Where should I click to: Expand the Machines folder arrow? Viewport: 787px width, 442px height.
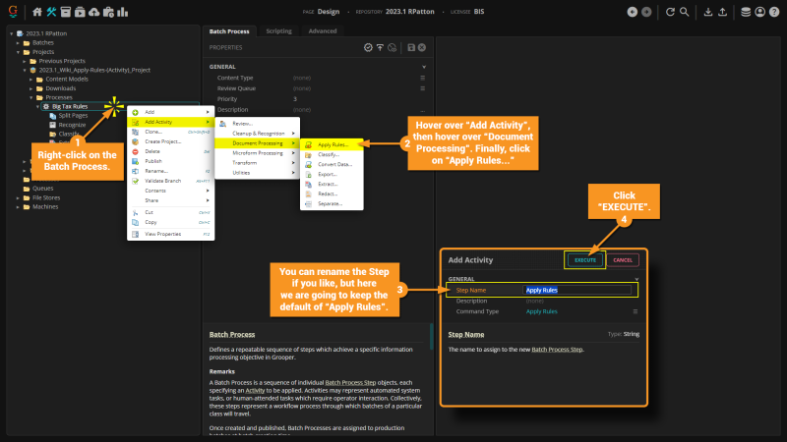coord(18,207)
